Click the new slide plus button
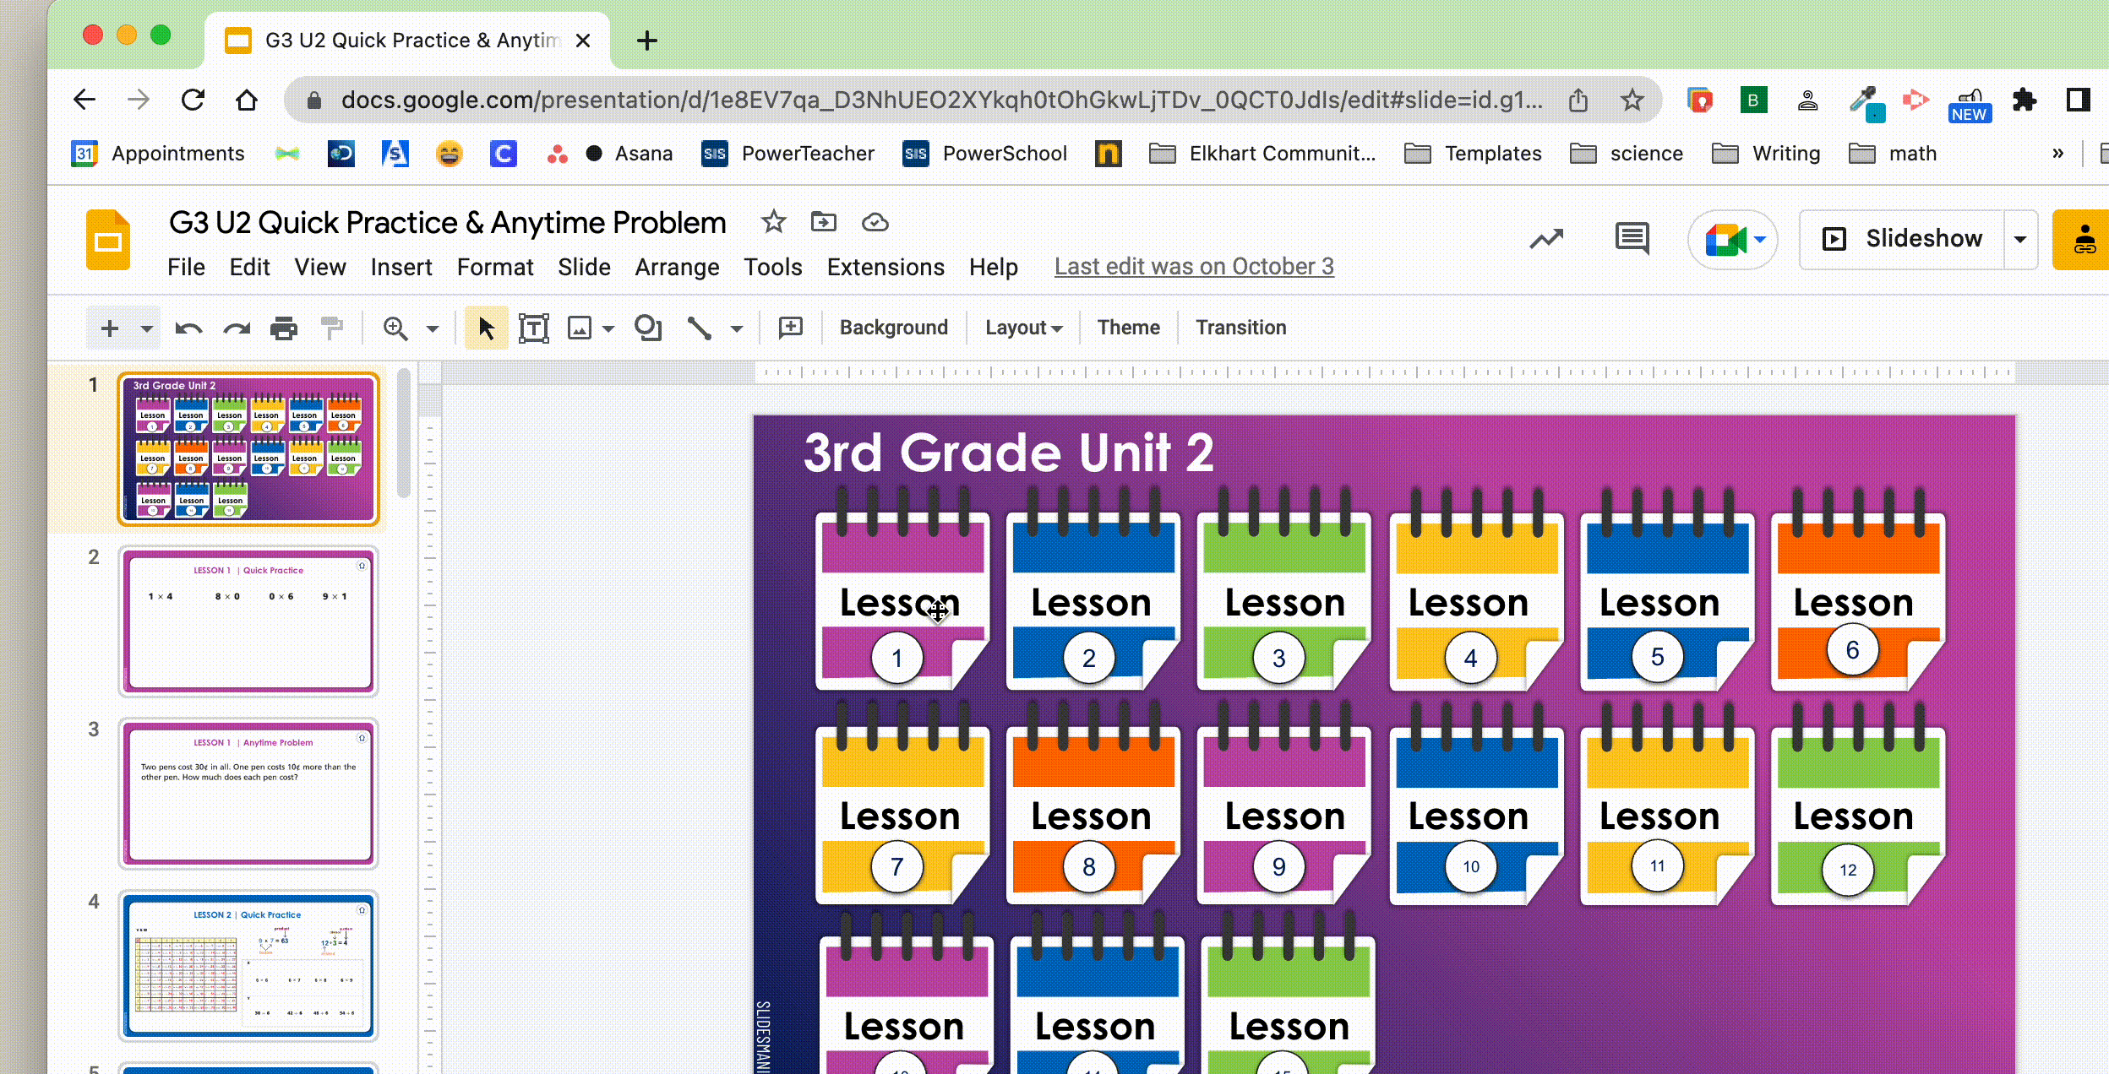 (x=110, y=328)
